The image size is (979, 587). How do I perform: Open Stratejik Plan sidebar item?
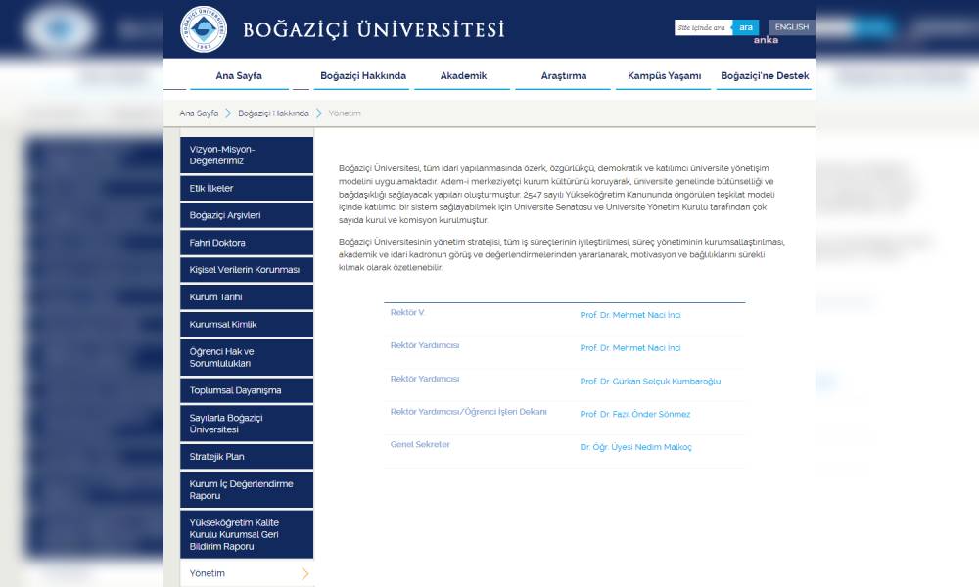(x=247, y=457)
